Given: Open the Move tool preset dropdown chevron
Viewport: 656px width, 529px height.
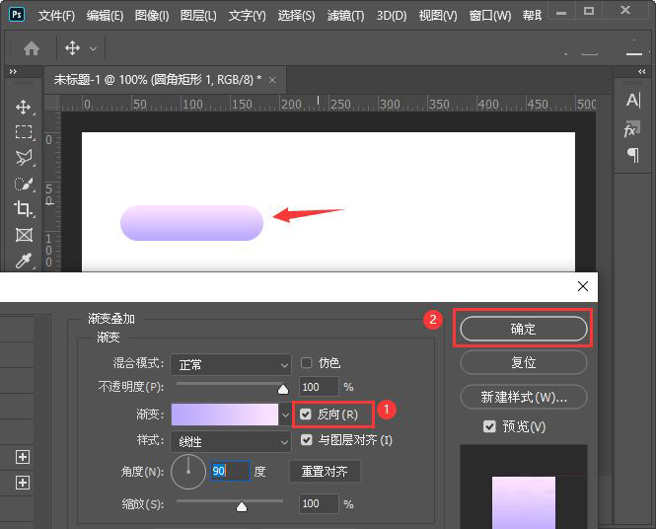Looking at the screenshot, I should (93, 49).
